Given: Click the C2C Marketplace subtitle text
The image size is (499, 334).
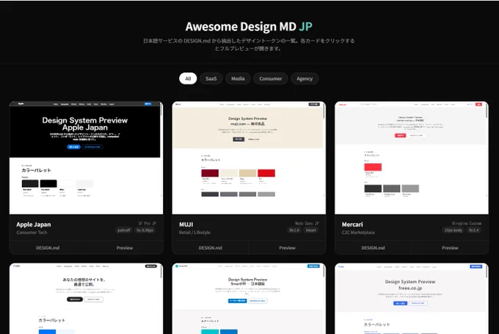Looking at the screenshot, I should pyautogui.click(x=358, y=232).
